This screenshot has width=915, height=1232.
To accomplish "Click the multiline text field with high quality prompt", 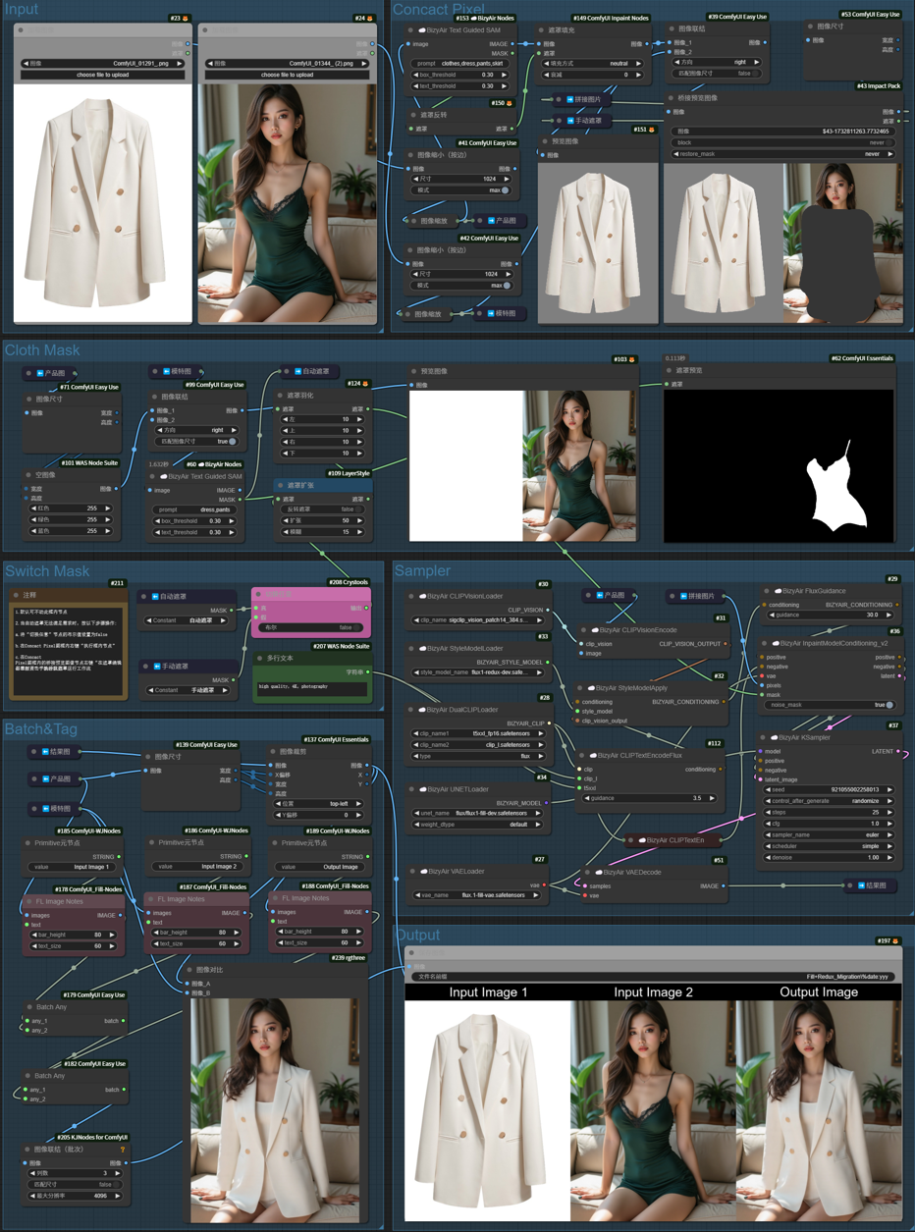I will 312,688.
